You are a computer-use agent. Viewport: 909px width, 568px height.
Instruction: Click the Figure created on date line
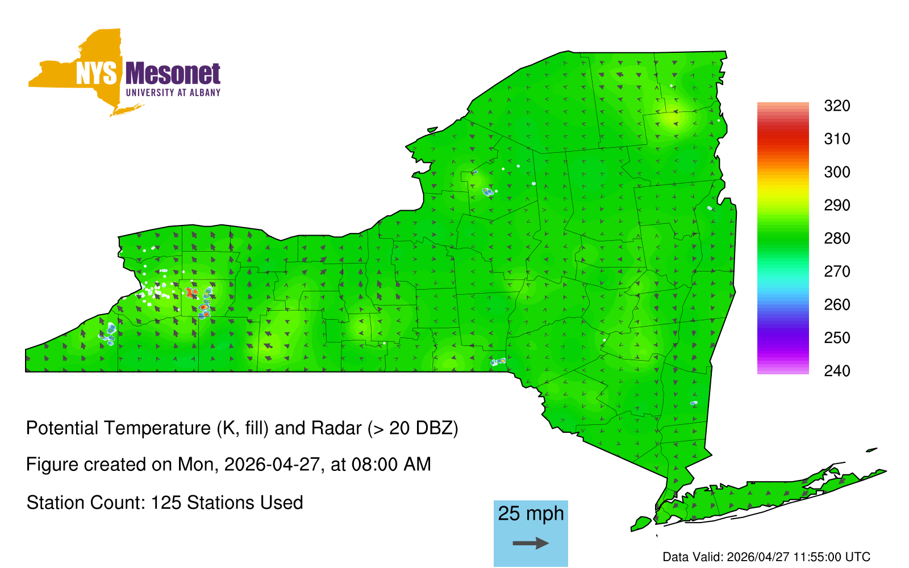pos(228,465)
